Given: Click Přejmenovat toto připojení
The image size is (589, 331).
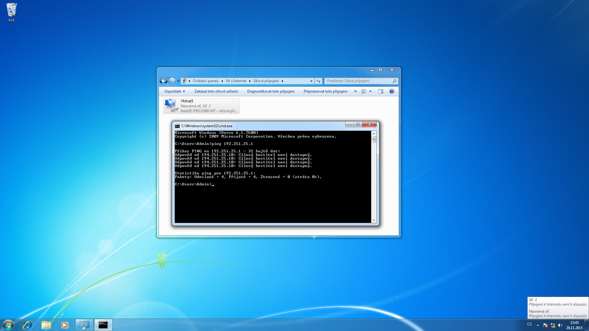Looking at the screenshot, I should click(x=325, y=91).
